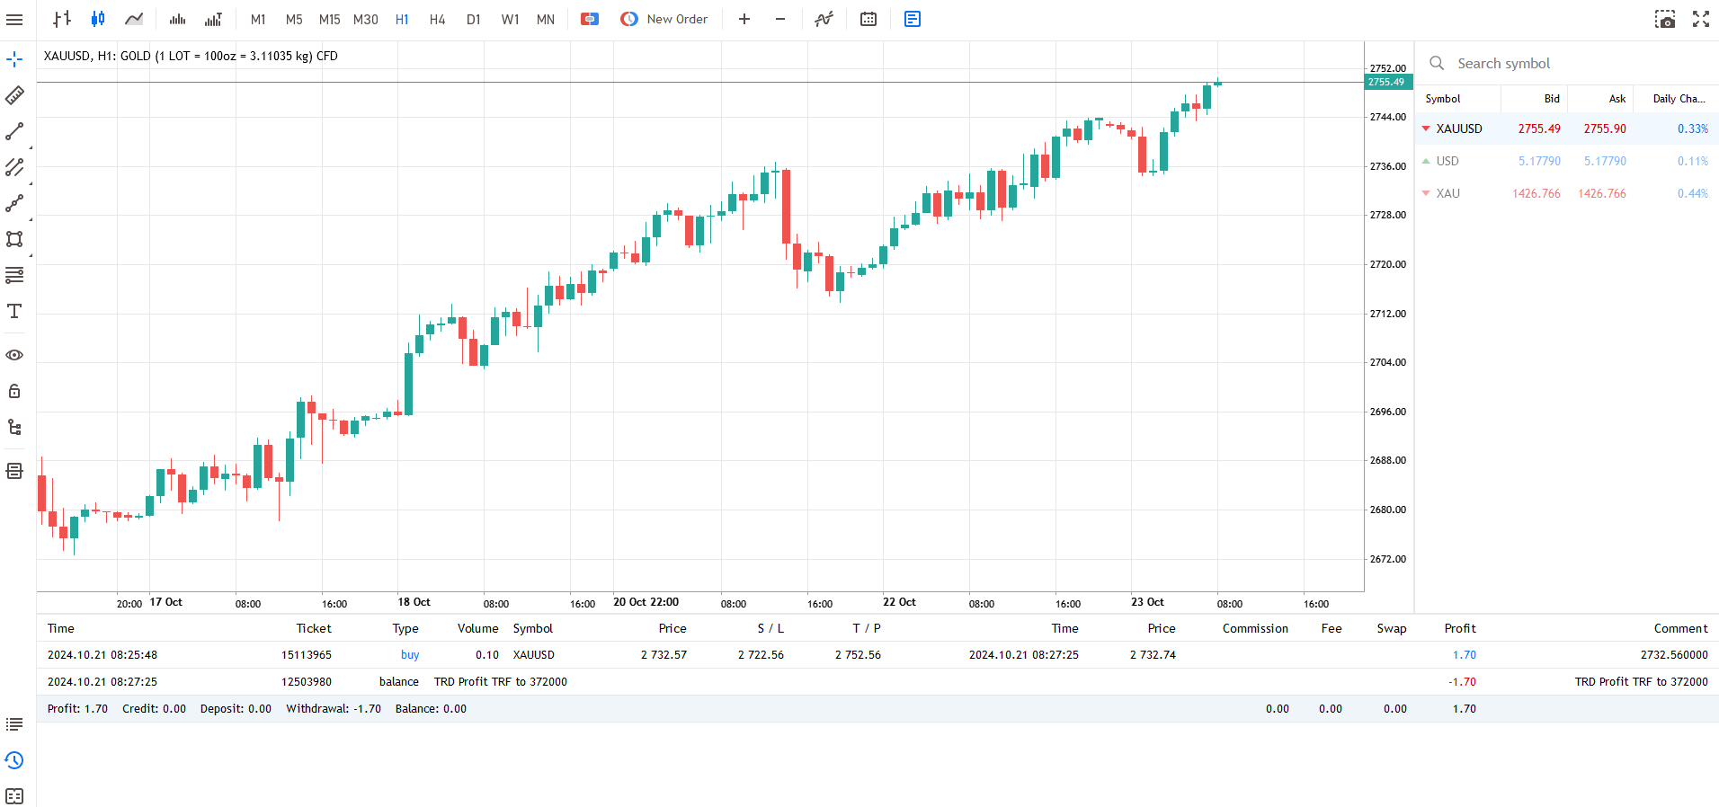Viewport: 1719px width, 807px height.
Task: Click the zoom in plus icon
Action: pos(744,19)
